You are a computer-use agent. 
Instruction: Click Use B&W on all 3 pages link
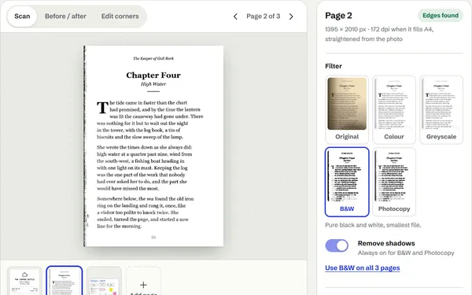[x=363, y=268]
